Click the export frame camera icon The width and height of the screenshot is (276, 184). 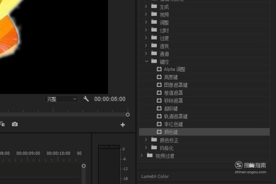[x=15, y=124]
